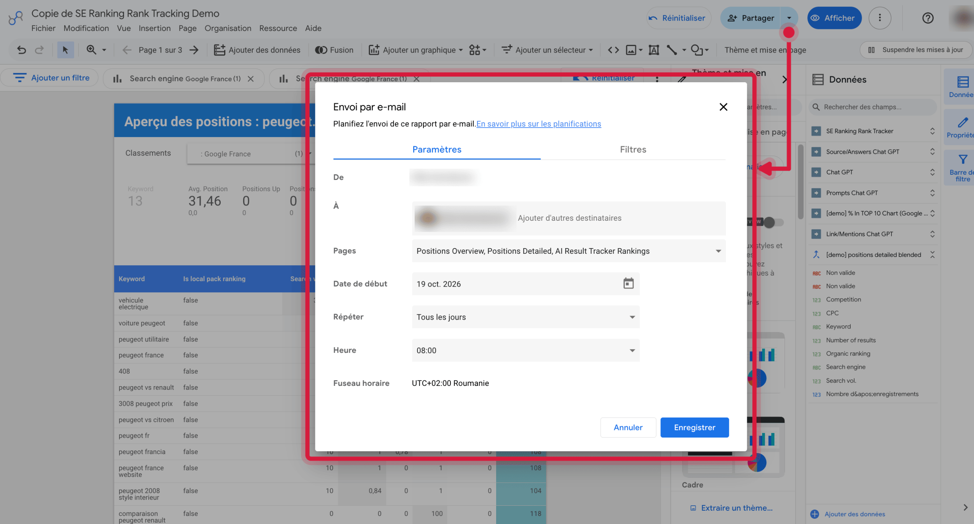Click the Annuler button
974x524 pixels.
[628, 427]
